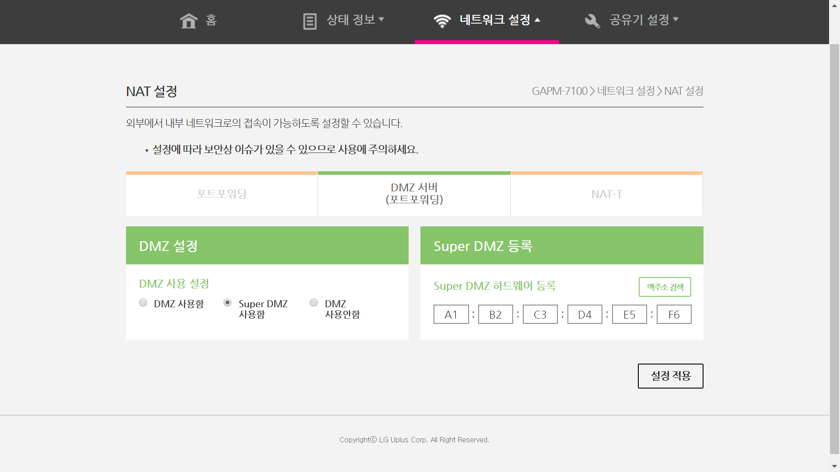Select the 'Super DMZ 사용함' radio option
Image resolution: width=840 pixels, height=472 pixels.
tap(227, 302)
